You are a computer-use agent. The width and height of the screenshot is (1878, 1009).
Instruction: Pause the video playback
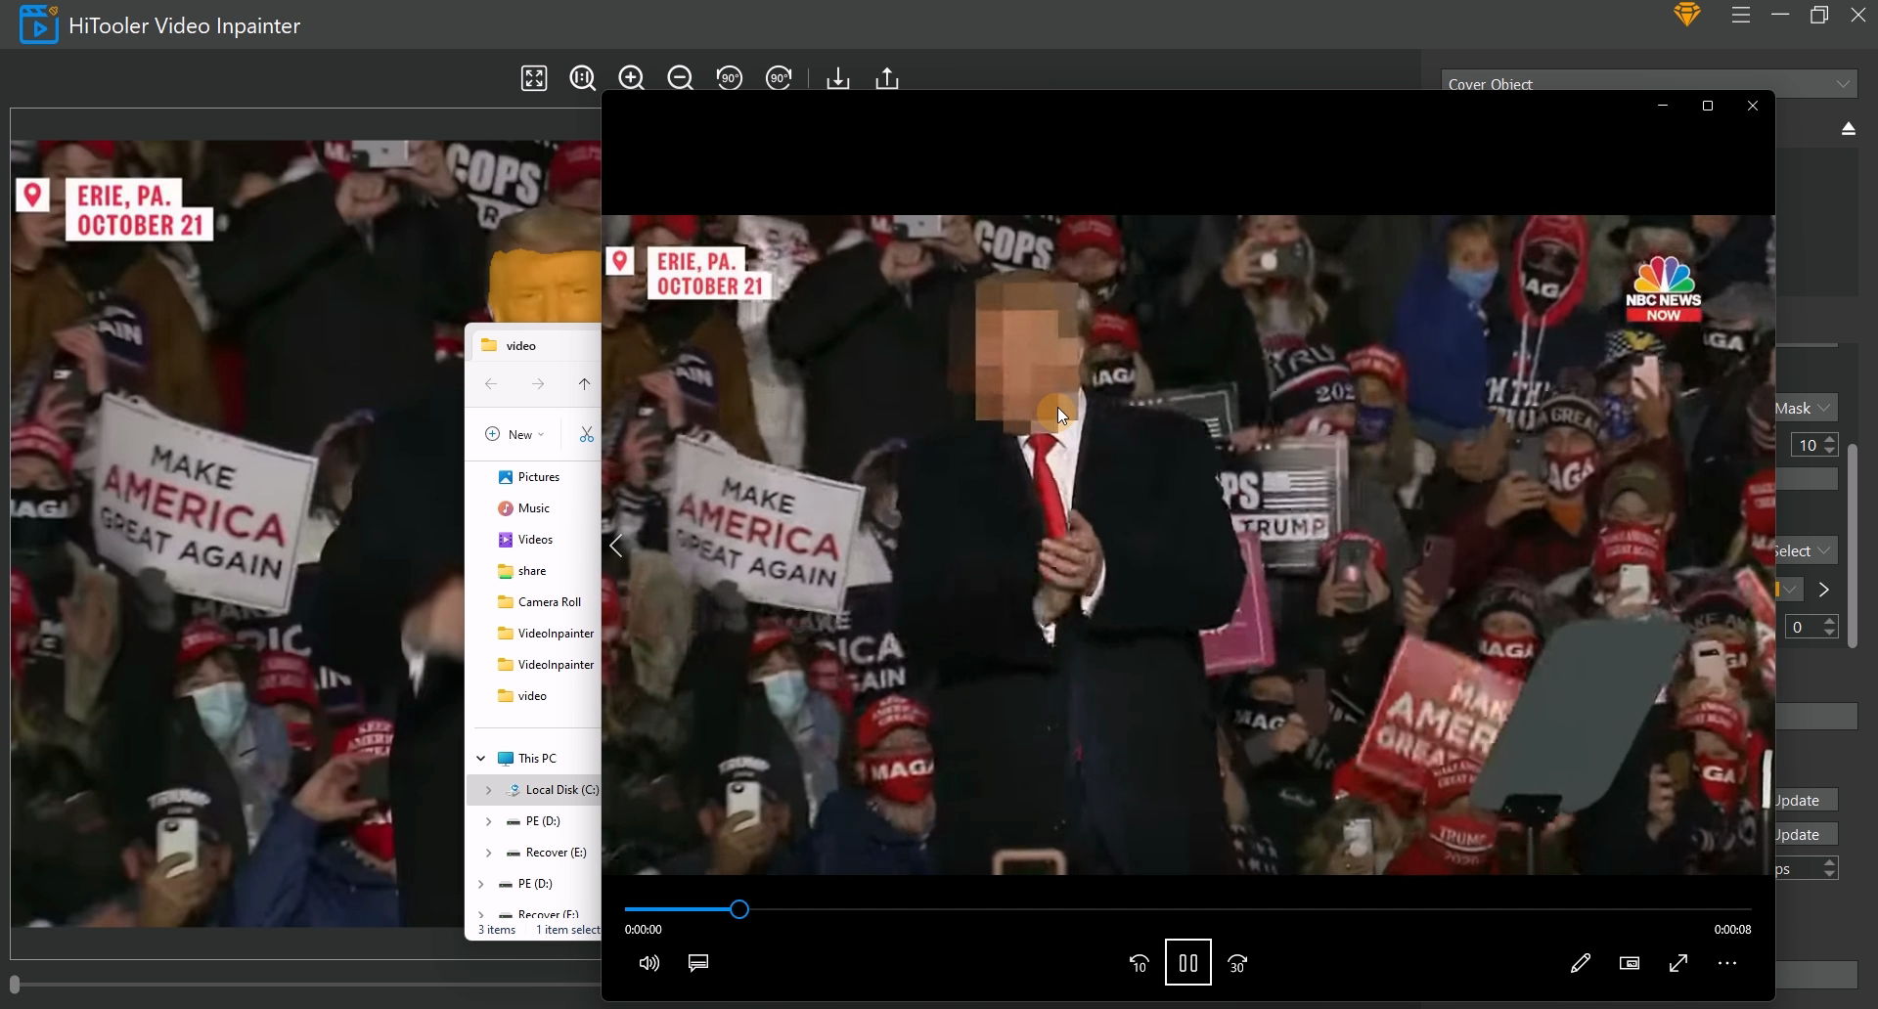(1187, 963)
